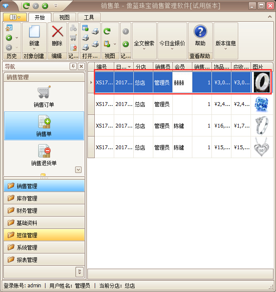
Task: Click the green refresh icon in 视图 group
Action: (x=107, y=31)
